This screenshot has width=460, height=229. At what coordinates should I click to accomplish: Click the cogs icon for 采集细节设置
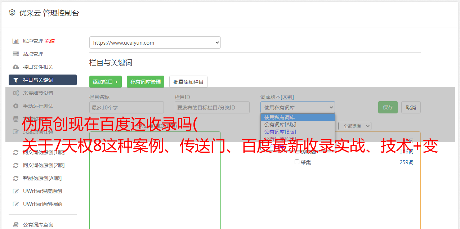point(16,93)
